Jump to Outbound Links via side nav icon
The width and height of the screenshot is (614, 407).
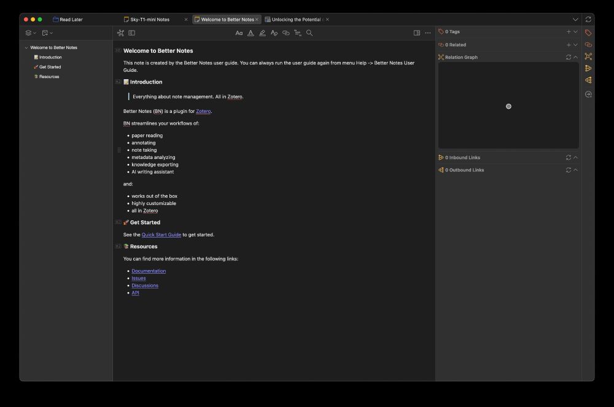tap(588, 80)
